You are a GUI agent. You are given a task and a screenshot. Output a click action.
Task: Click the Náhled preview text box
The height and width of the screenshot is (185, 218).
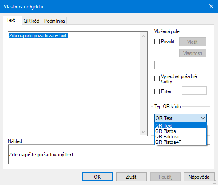[x=109, y=154]
